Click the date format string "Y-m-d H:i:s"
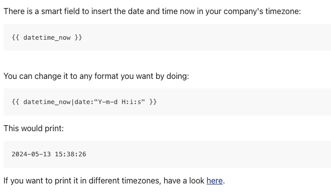Screen dimensions: 331x192 (120, 102)
